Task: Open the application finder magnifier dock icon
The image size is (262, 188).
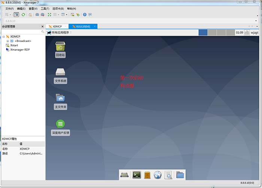Action: (x=168, y=175)
